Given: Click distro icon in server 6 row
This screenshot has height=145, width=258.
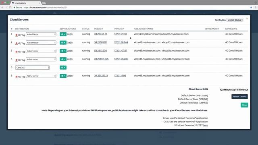Looking at the screenshot, I should point(17,77).
